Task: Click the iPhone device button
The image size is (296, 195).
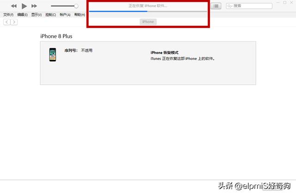Action: click(148, 22)
